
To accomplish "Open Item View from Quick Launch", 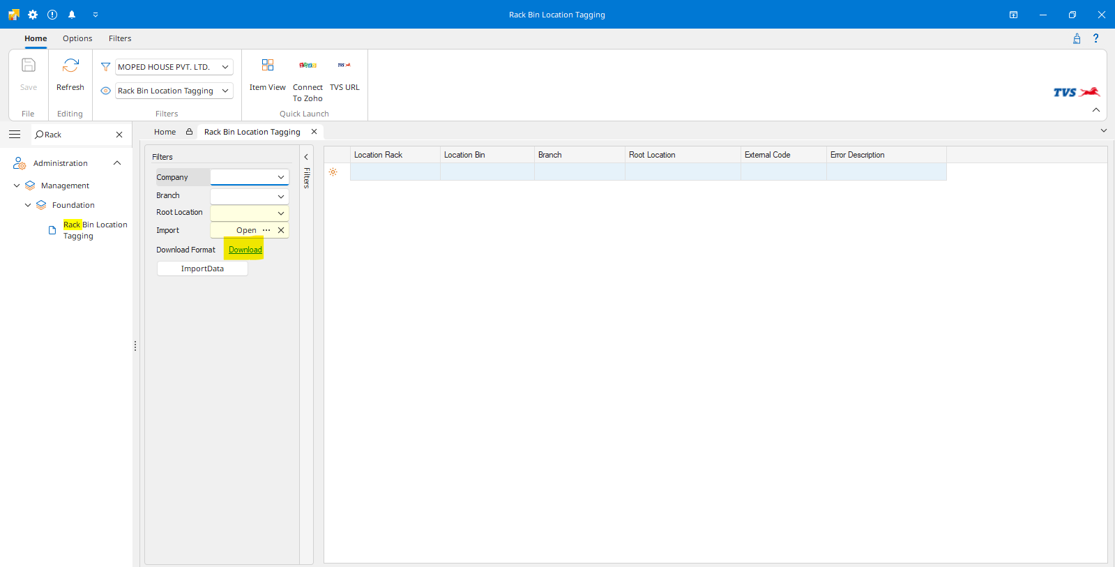I will pos(267,66).
